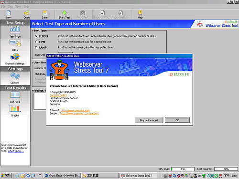
Task: Choose the RAMP test type radio button
Action: 36,47
